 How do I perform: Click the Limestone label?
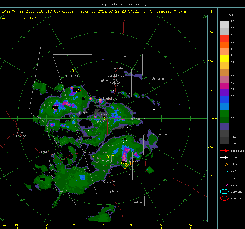[x=51, y=105]
